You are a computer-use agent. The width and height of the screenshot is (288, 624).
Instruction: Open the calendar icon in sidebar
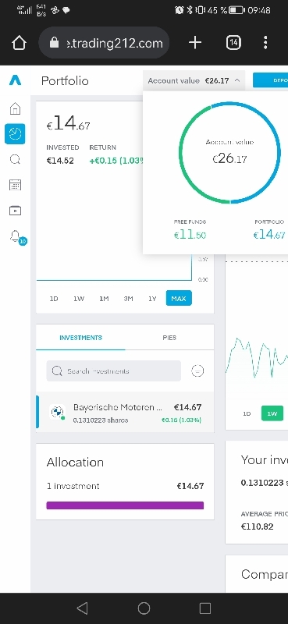click(x=15, y=185)
